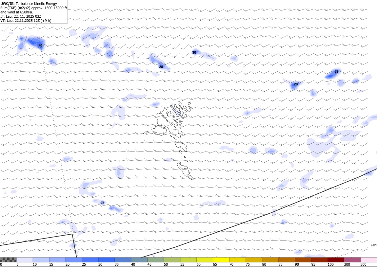Image resolution: width=377 pixels, height=267 pixels.
Task: Click the 25–30 legend color box
Action: pyautogui.click(x=90, y=260)
